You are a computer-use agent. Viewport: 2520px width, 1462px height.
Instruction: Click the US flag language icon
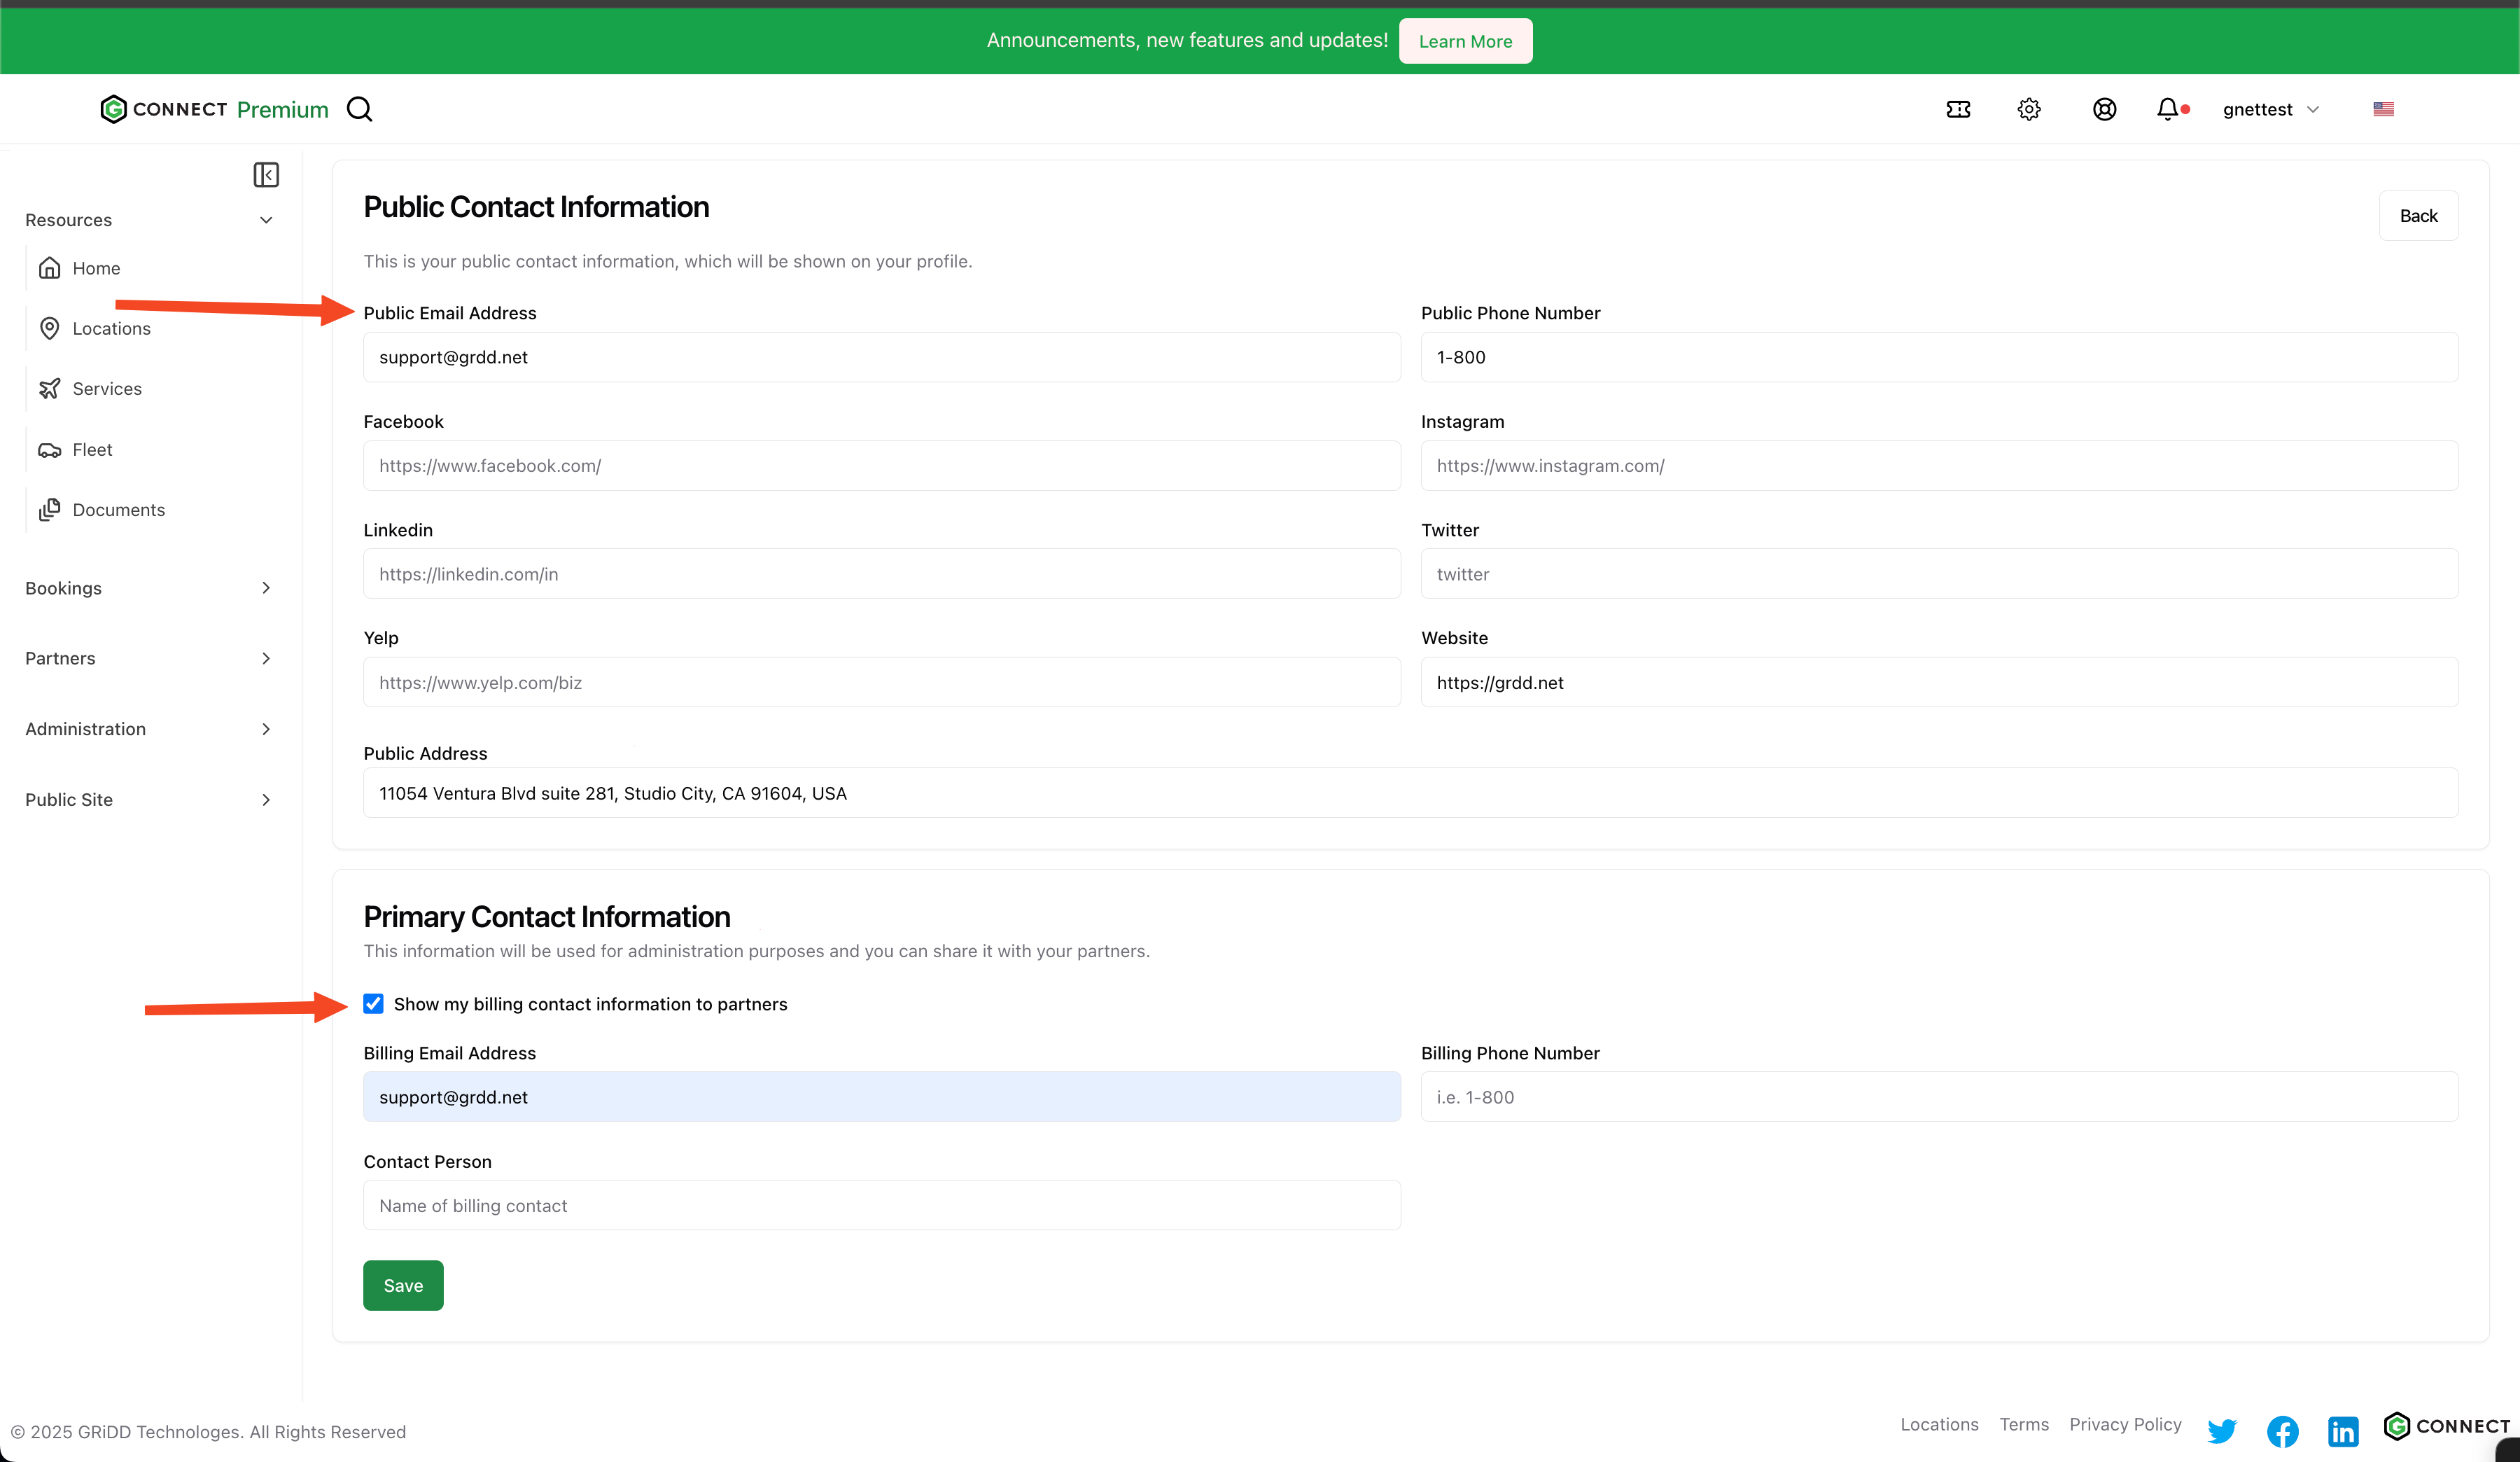click(x=2383, y=109)
